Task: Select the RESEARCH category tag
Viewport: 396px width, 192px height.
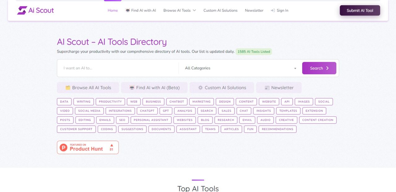Action: (x=226, y=120)
